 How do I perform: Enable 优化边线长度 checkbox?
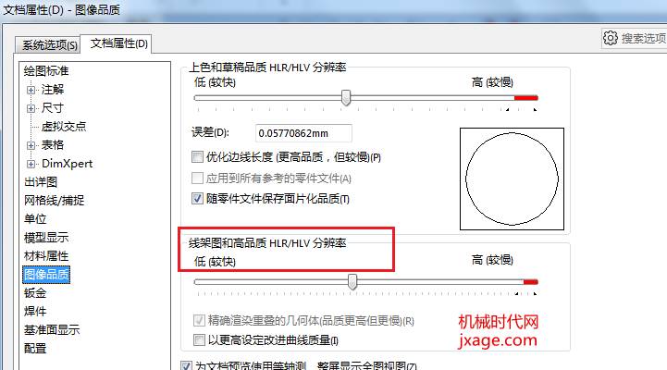[x=197, y=157]
